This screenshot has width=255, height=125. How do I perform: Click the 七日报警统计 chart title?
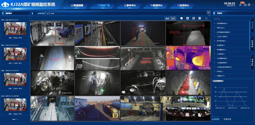tap(218, 81)
